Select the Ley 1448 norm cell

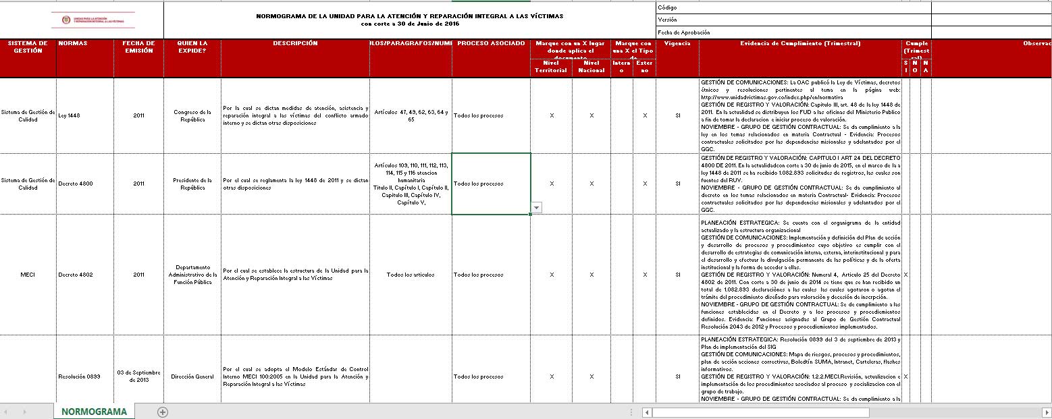coord(85,115)
